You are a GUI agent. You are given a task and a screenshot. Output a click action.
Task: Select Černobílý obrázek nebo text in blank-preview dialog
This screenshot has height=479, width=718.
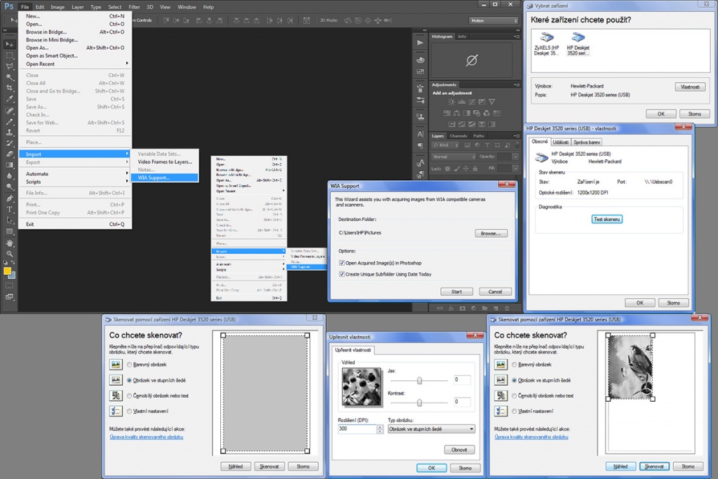click(x=130, y=396)
